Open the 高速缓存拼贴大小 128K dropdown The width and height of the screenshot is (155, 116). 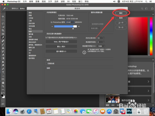point(101,46)
